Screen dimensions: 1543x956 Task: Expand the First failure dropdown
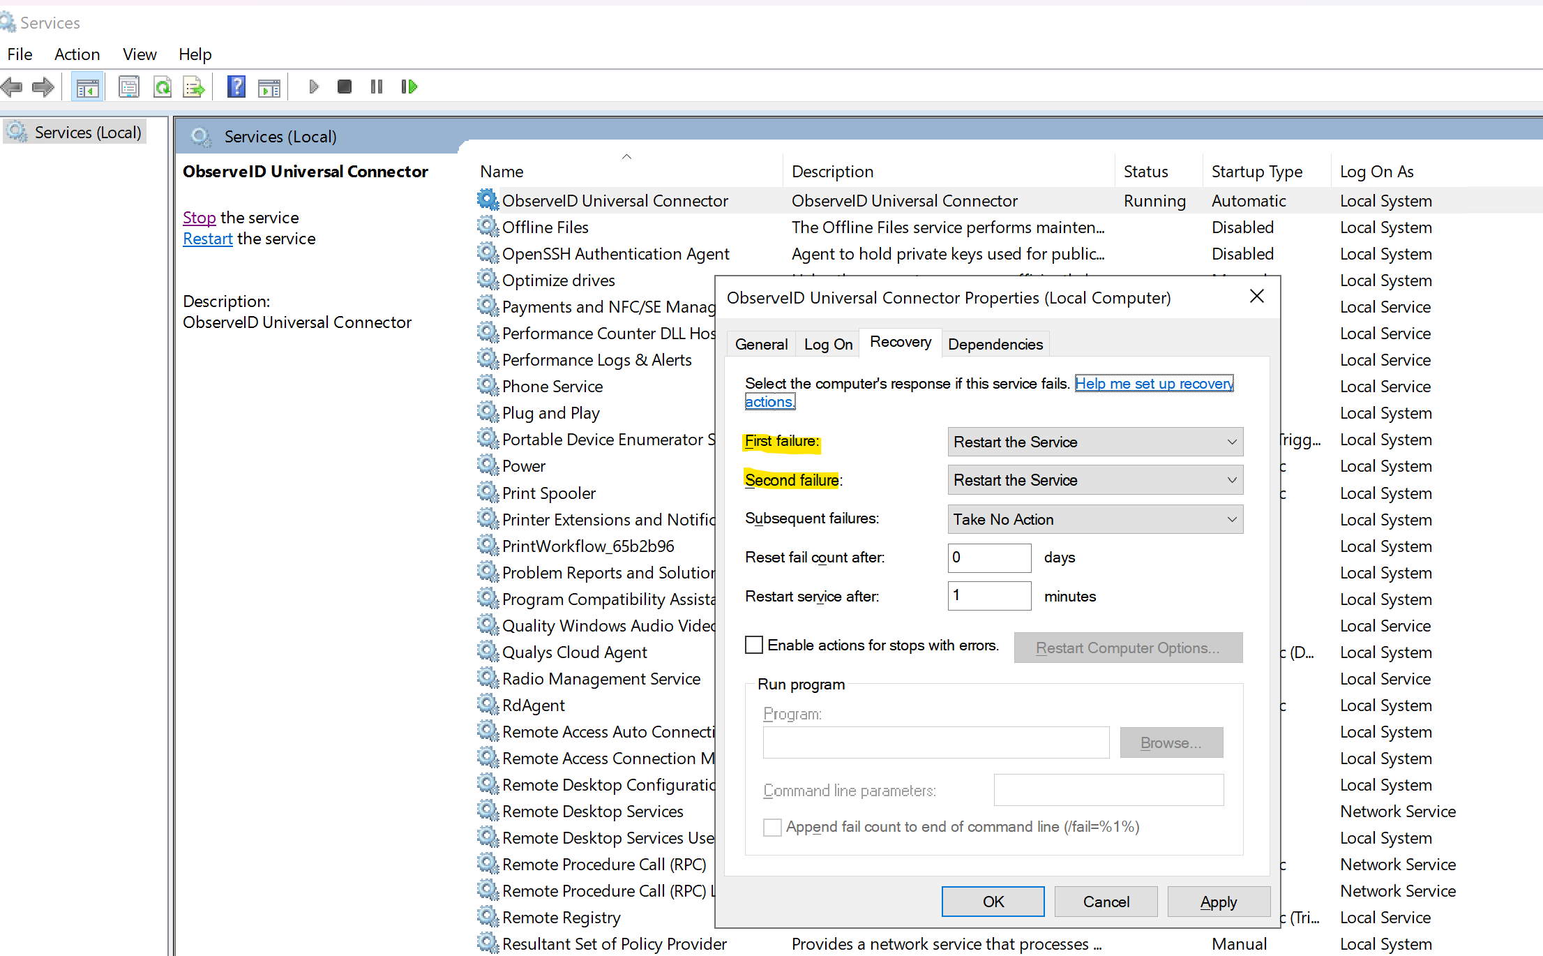point(1094,442)
